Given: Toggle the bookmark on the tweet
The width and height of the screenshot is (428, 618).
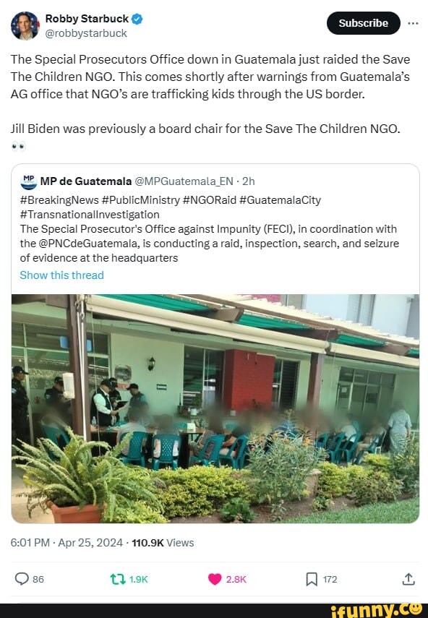Looking at the screenshot, I should click(311, 578).
